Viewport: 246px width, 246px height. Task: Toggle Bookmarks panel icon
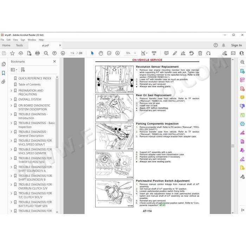pos(4,73)
